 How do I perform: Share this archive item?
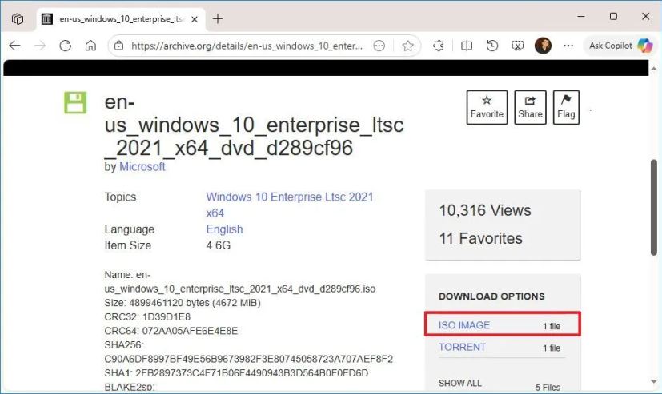click(529, 107)
